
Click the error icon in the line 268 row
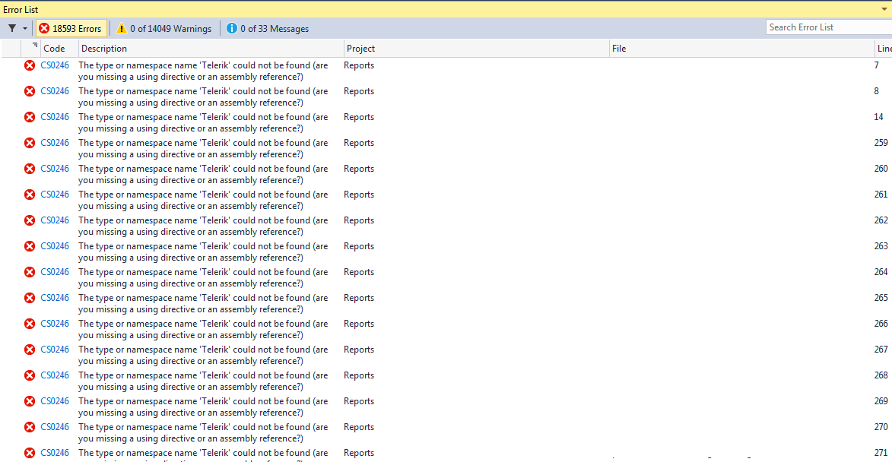30,375
